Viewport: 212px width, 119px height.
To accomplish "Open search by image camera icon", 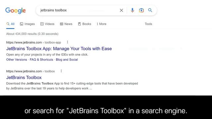I will pyautogui.click(x=141, y=10).
